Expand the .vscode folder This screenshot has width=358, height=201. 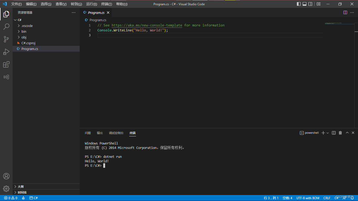[46, 26]
